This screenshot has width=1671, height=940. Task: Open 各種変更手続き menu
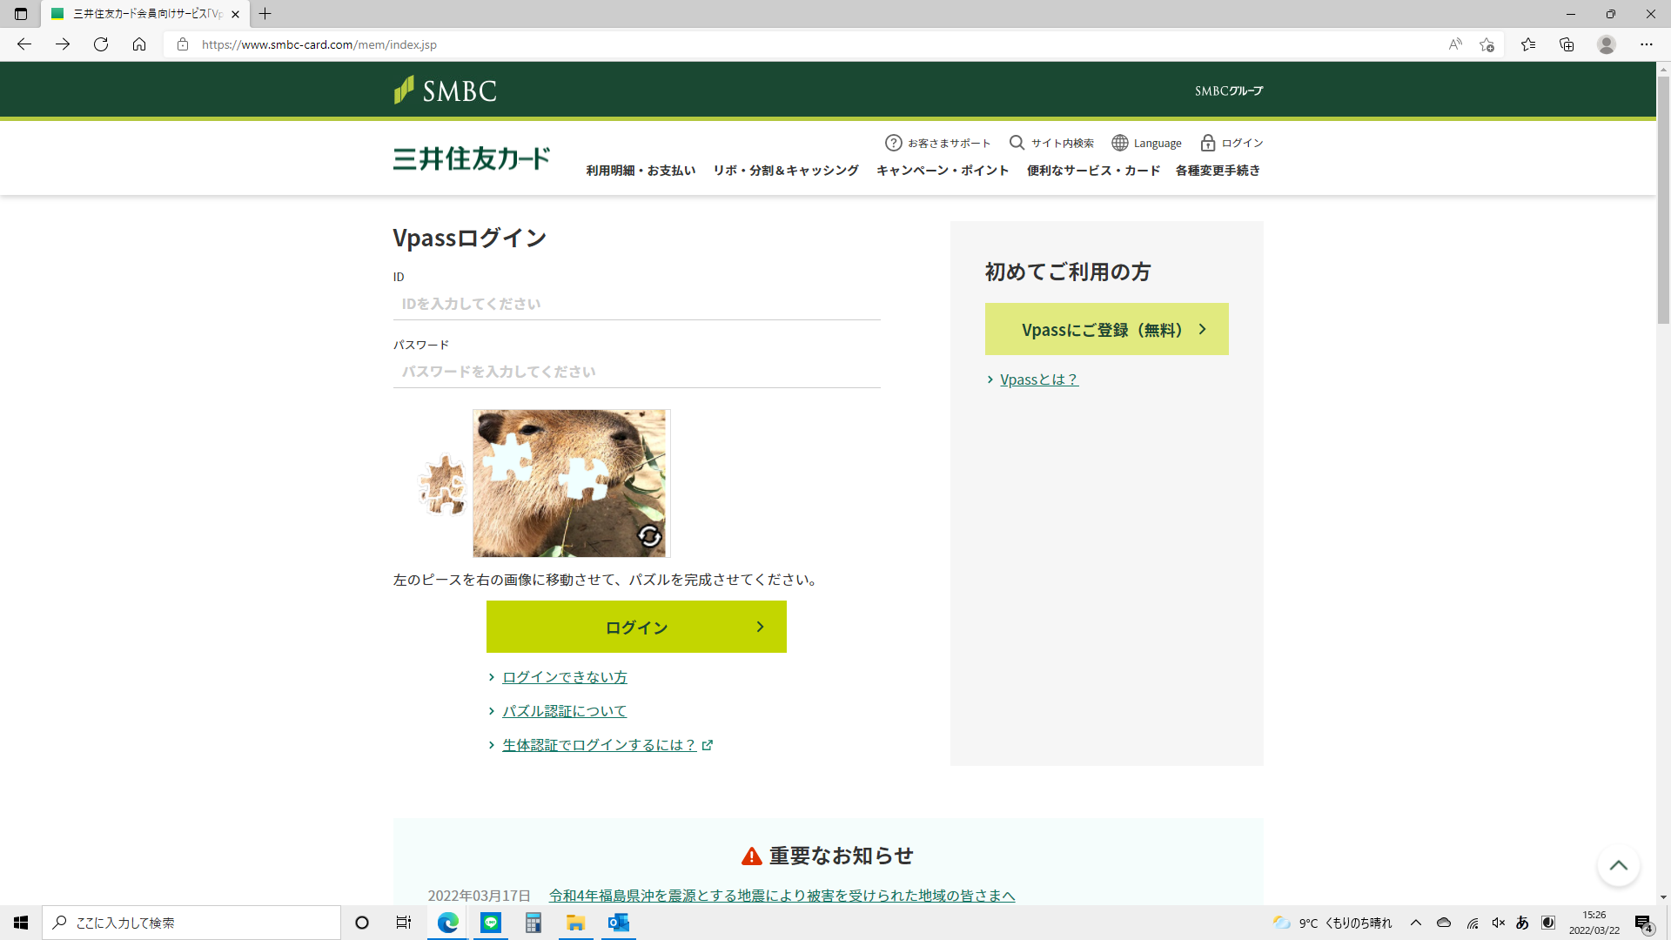click(x=1218, y=171)
